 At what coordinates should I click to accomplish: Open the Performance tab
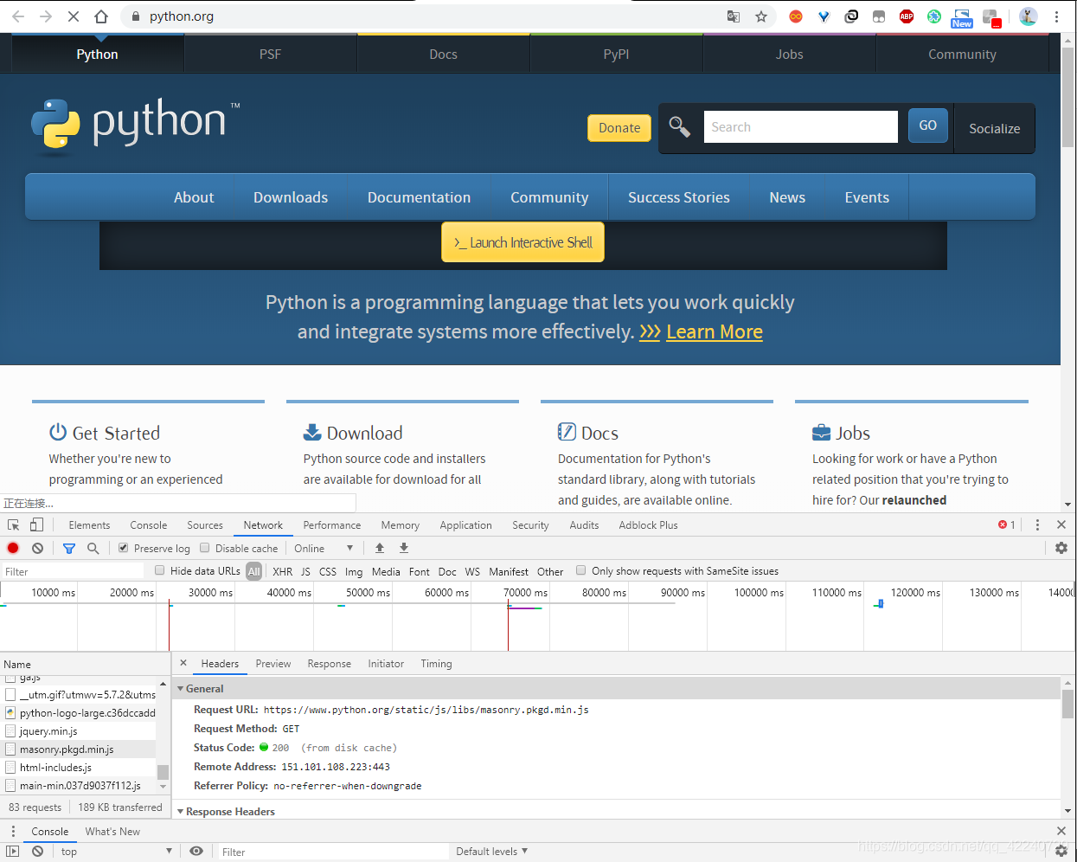tap(332, 525)
